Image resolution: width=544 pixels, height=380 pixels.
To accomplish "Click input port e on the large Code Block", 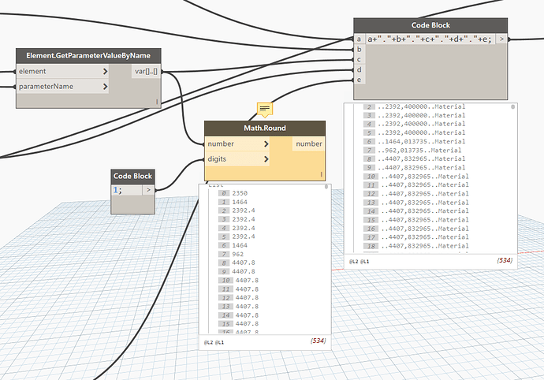I will point(360,80).
